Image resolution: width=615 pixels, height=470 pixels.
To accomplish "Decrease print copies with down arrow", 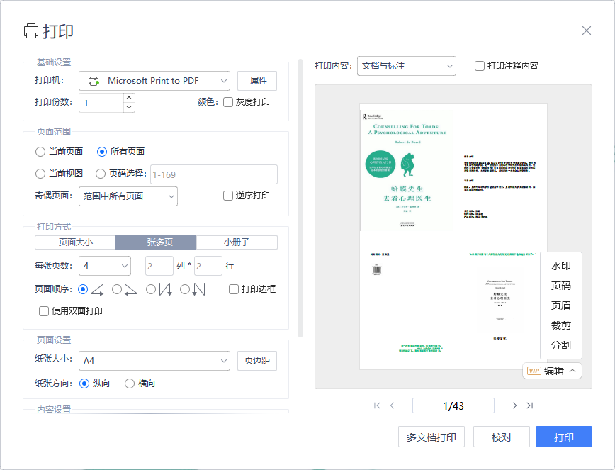I will click(x=129, y=108).
